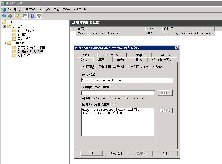Select サービス in the tree
222x164 pixels.
pyautogui.click(x=17, y=26)
